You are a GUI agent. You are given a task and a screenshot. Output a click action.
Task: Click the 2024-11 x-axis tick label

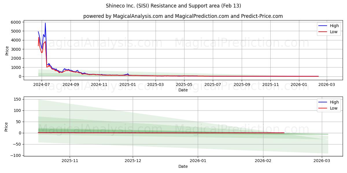point(99,84)
